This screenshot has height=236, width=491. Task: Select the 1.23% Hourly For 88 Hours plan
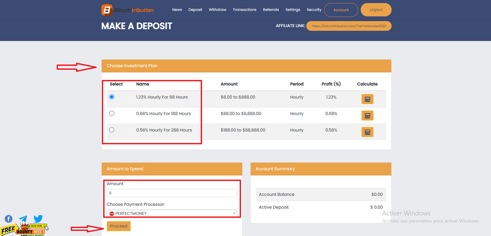112,97
